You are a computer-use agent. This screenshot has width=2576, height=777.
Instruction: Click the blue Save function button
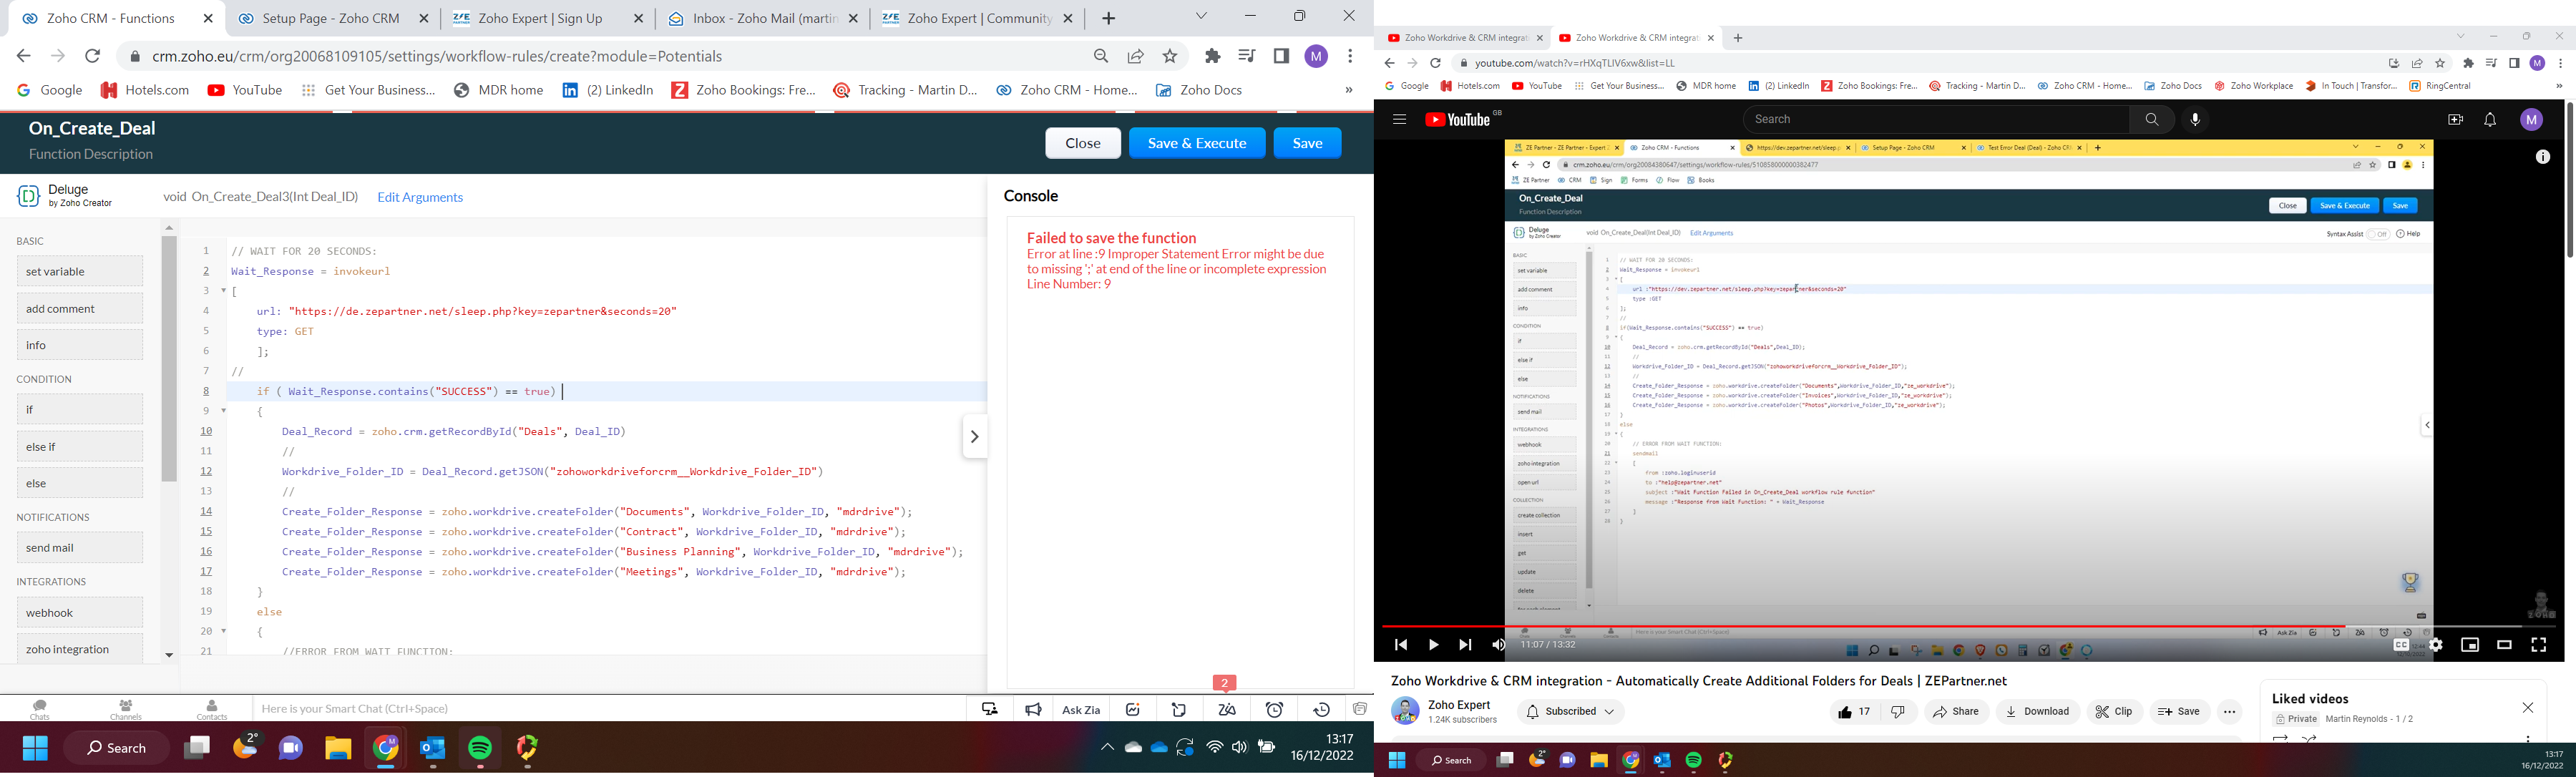click(1308, 144)
